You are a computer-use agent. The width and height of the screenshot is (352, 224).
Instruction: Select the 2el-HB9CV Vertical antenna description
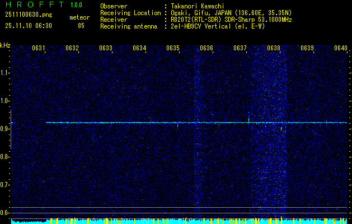click(218, 26)
